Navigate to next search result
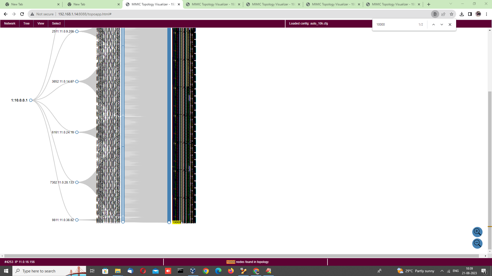The height and width of the screenshot is (276, 492). pos(442,24)
